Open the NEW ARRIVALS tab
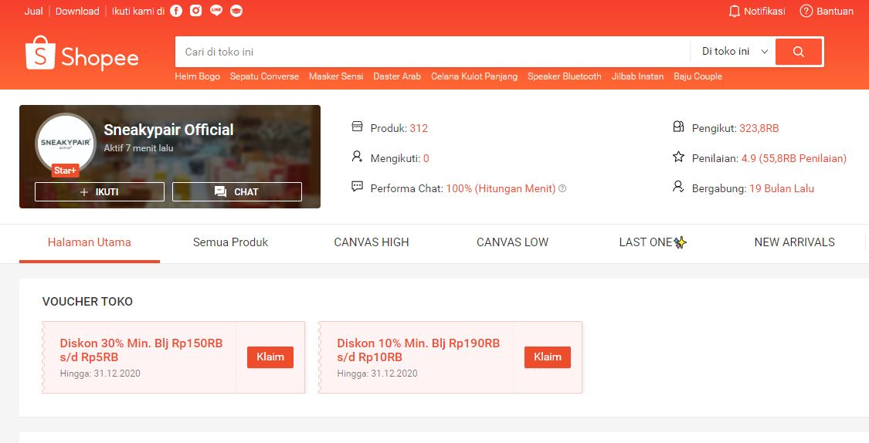Screen dimensions: 869x443 pyautogui.click(x=794, y=242)
